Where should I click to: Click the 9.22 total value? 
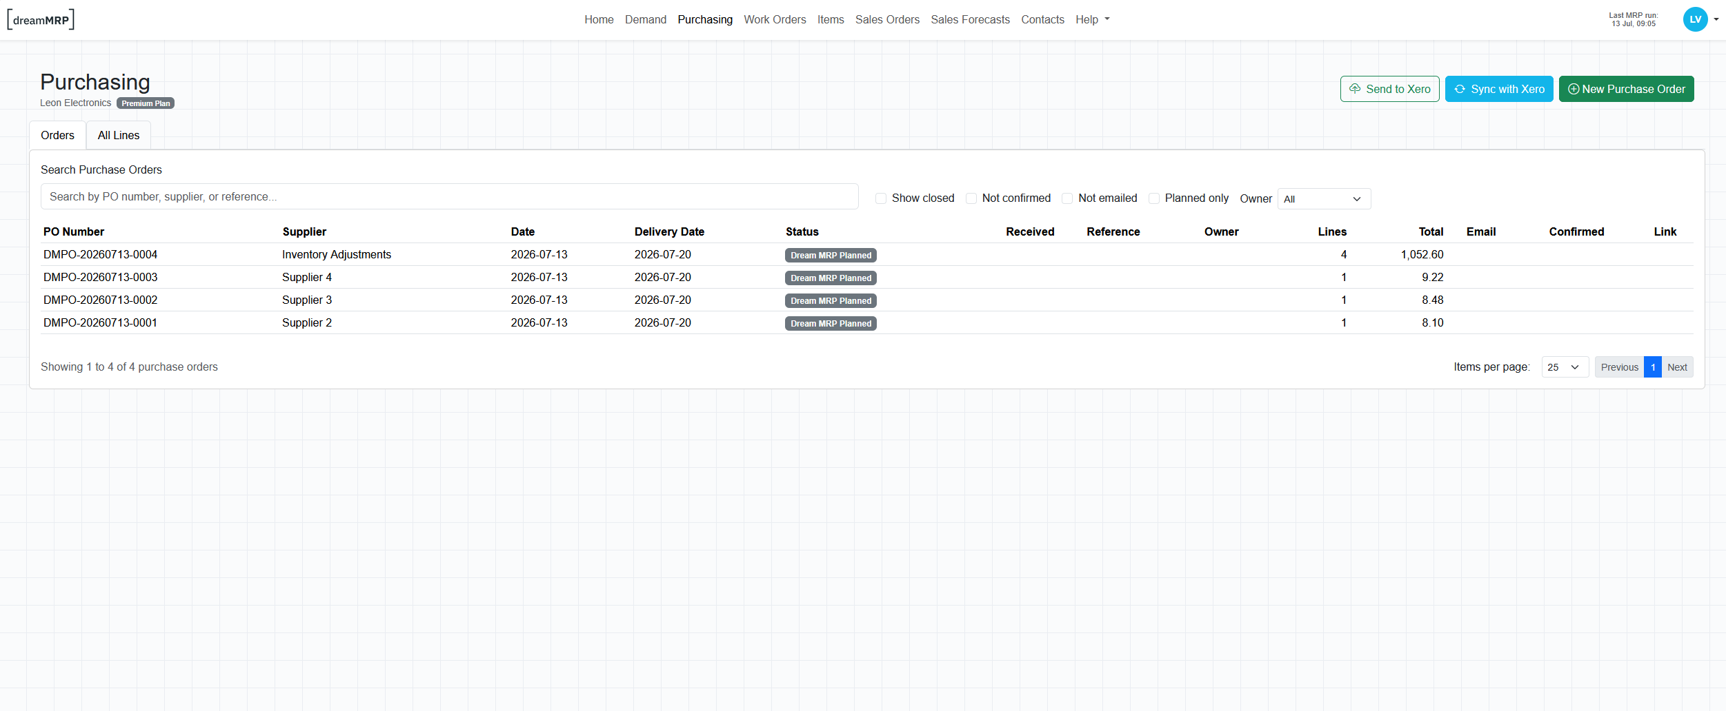pos(1432,277)
